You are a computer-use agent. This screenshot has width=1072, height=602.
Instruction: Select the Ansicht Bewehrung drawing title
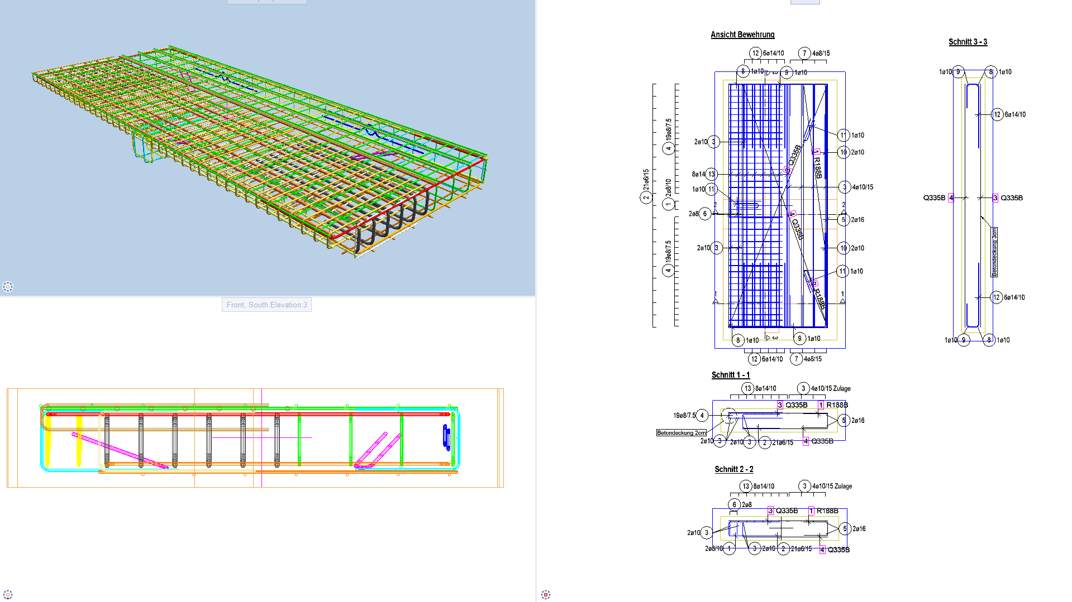tap(742, 35)
